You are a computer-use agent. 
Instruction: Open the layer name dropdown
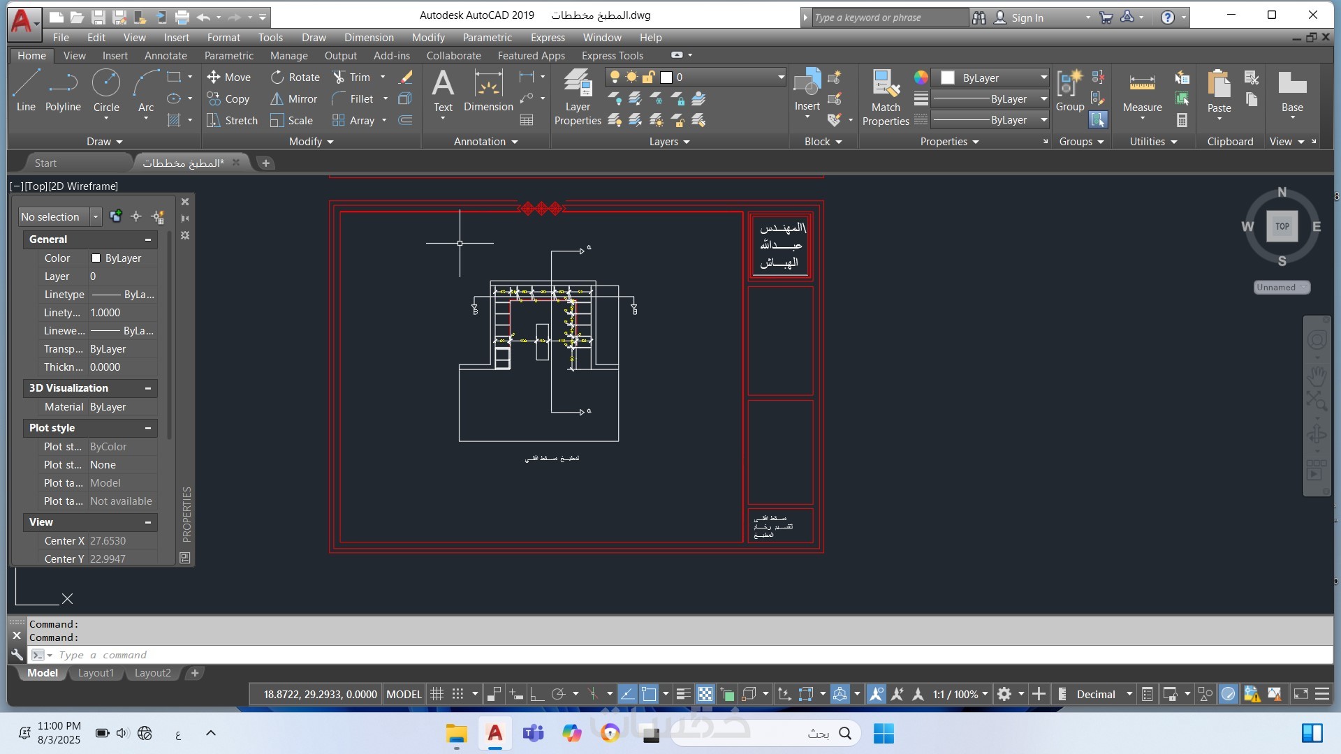point(781,77)
